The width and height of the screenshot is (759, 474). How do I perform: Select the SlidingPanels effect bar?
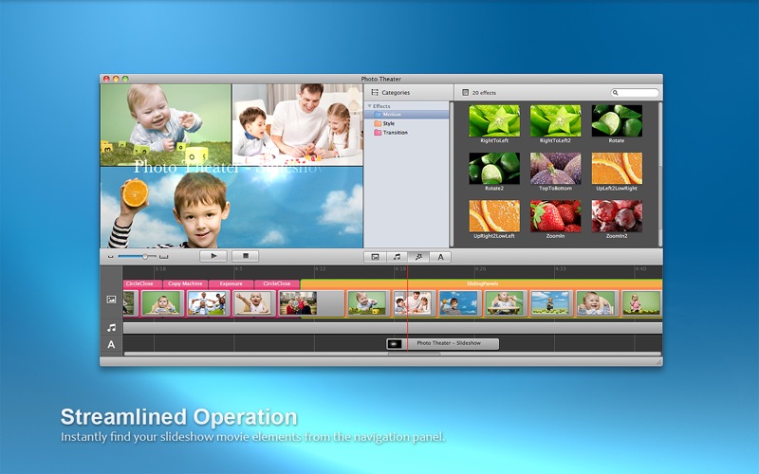tap(481, 283)
